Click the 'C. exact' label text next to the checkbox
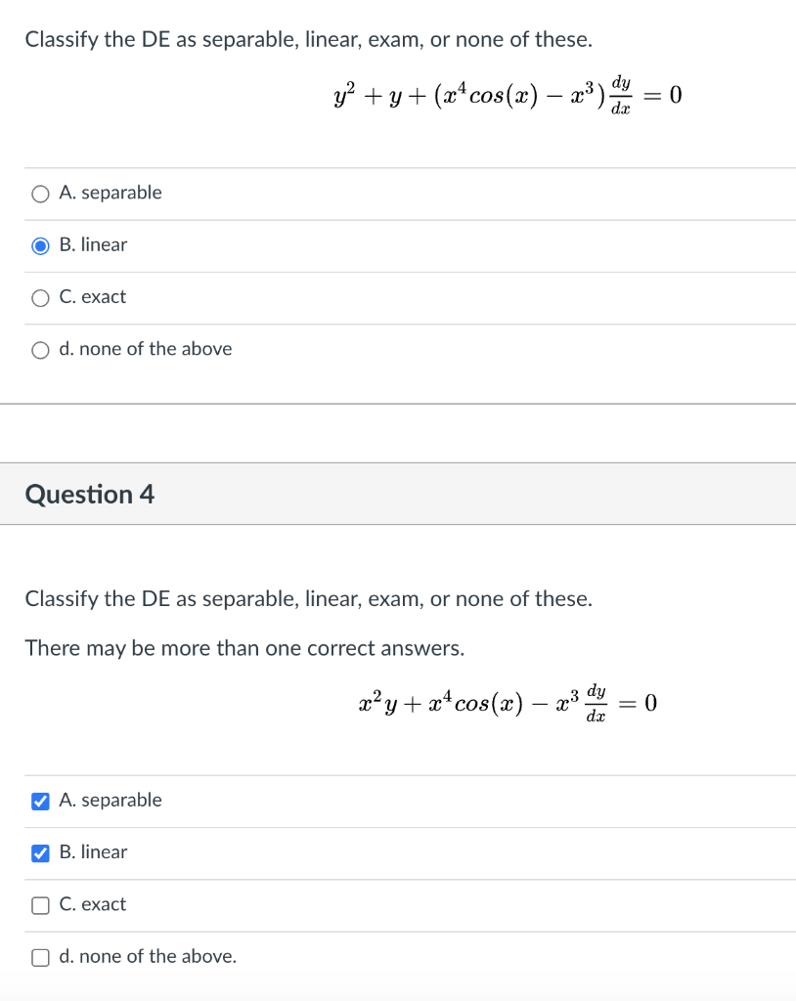The height and width of the screenshot is (1001, 796). (93, 904)
